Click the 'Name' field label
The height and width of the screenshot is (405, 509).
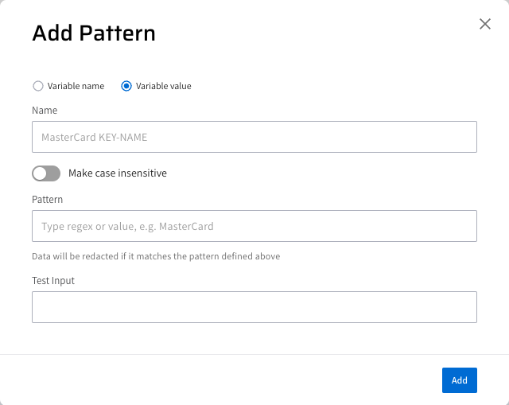click(x=45, y=111)
